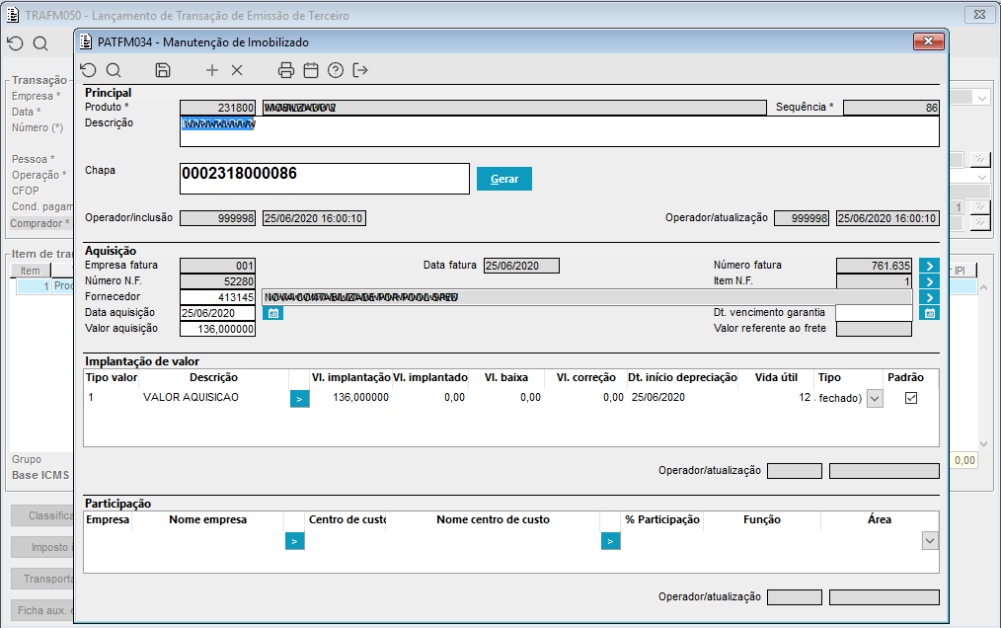
Task: Close the PATFM034 window
Action: tap(928, 41)
